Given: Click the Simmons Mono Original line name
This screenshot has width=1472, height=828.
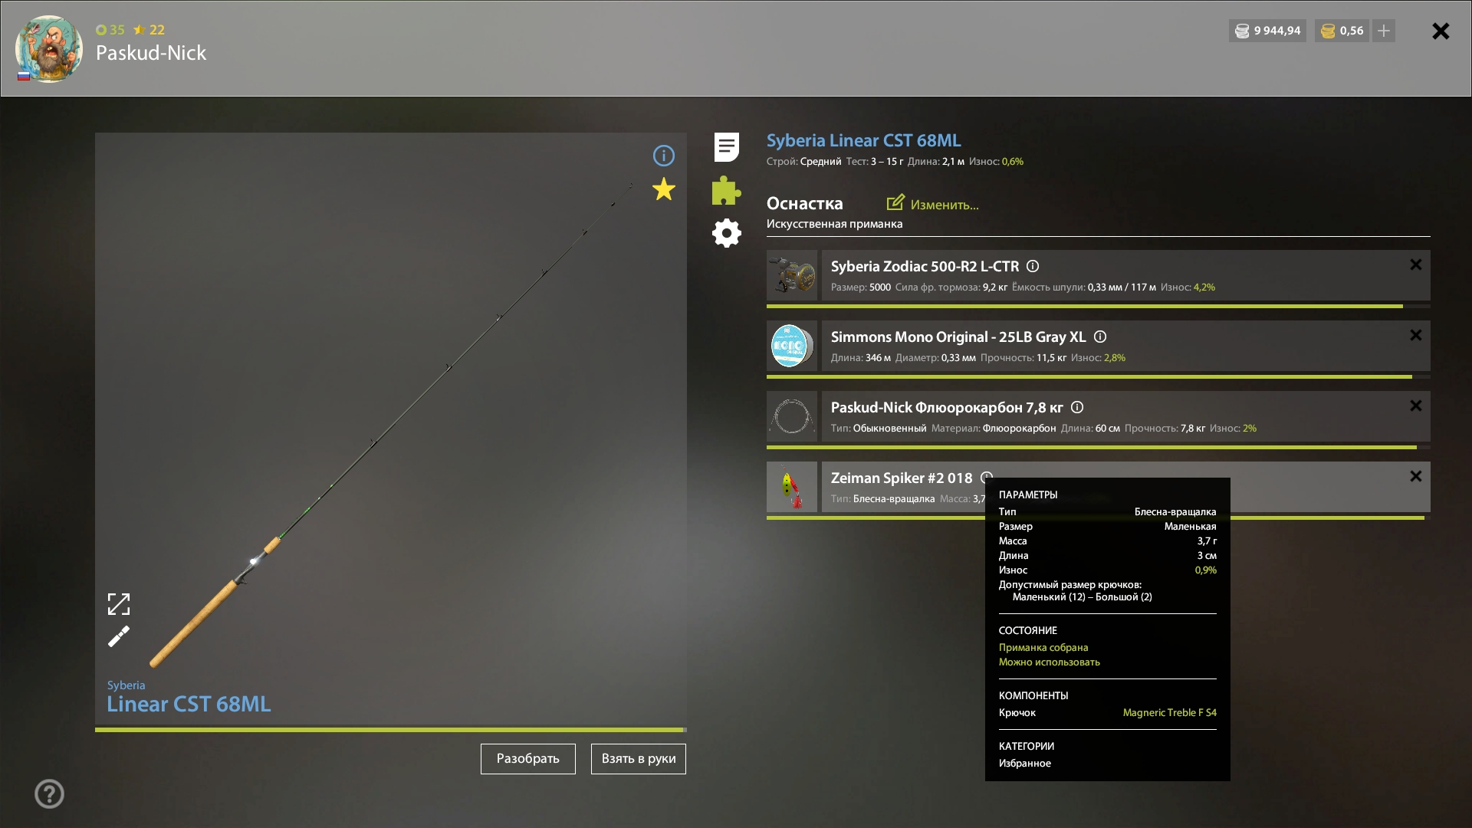Looking at the screenshot, I should (x=958, y=337).
